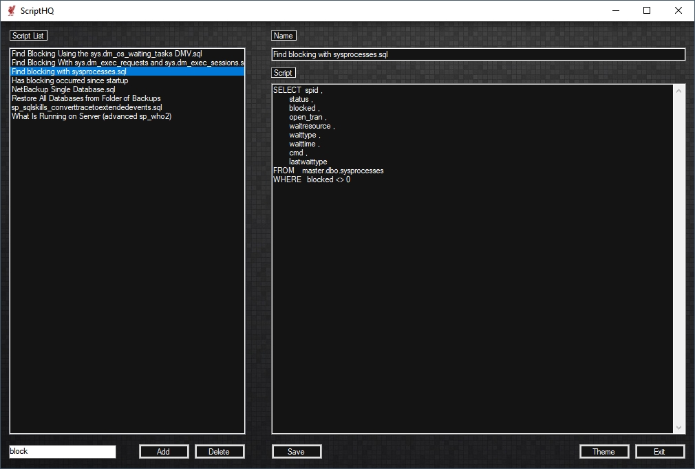695x469 pixels.
Task: Save the current script
Action: [x=297, y=452]
